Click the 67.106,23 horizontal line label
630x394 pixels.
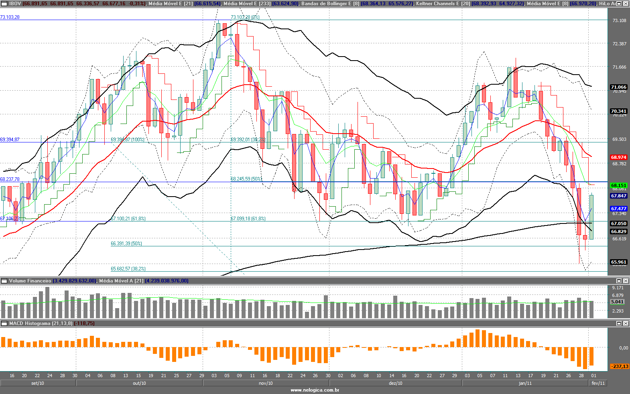10,219
